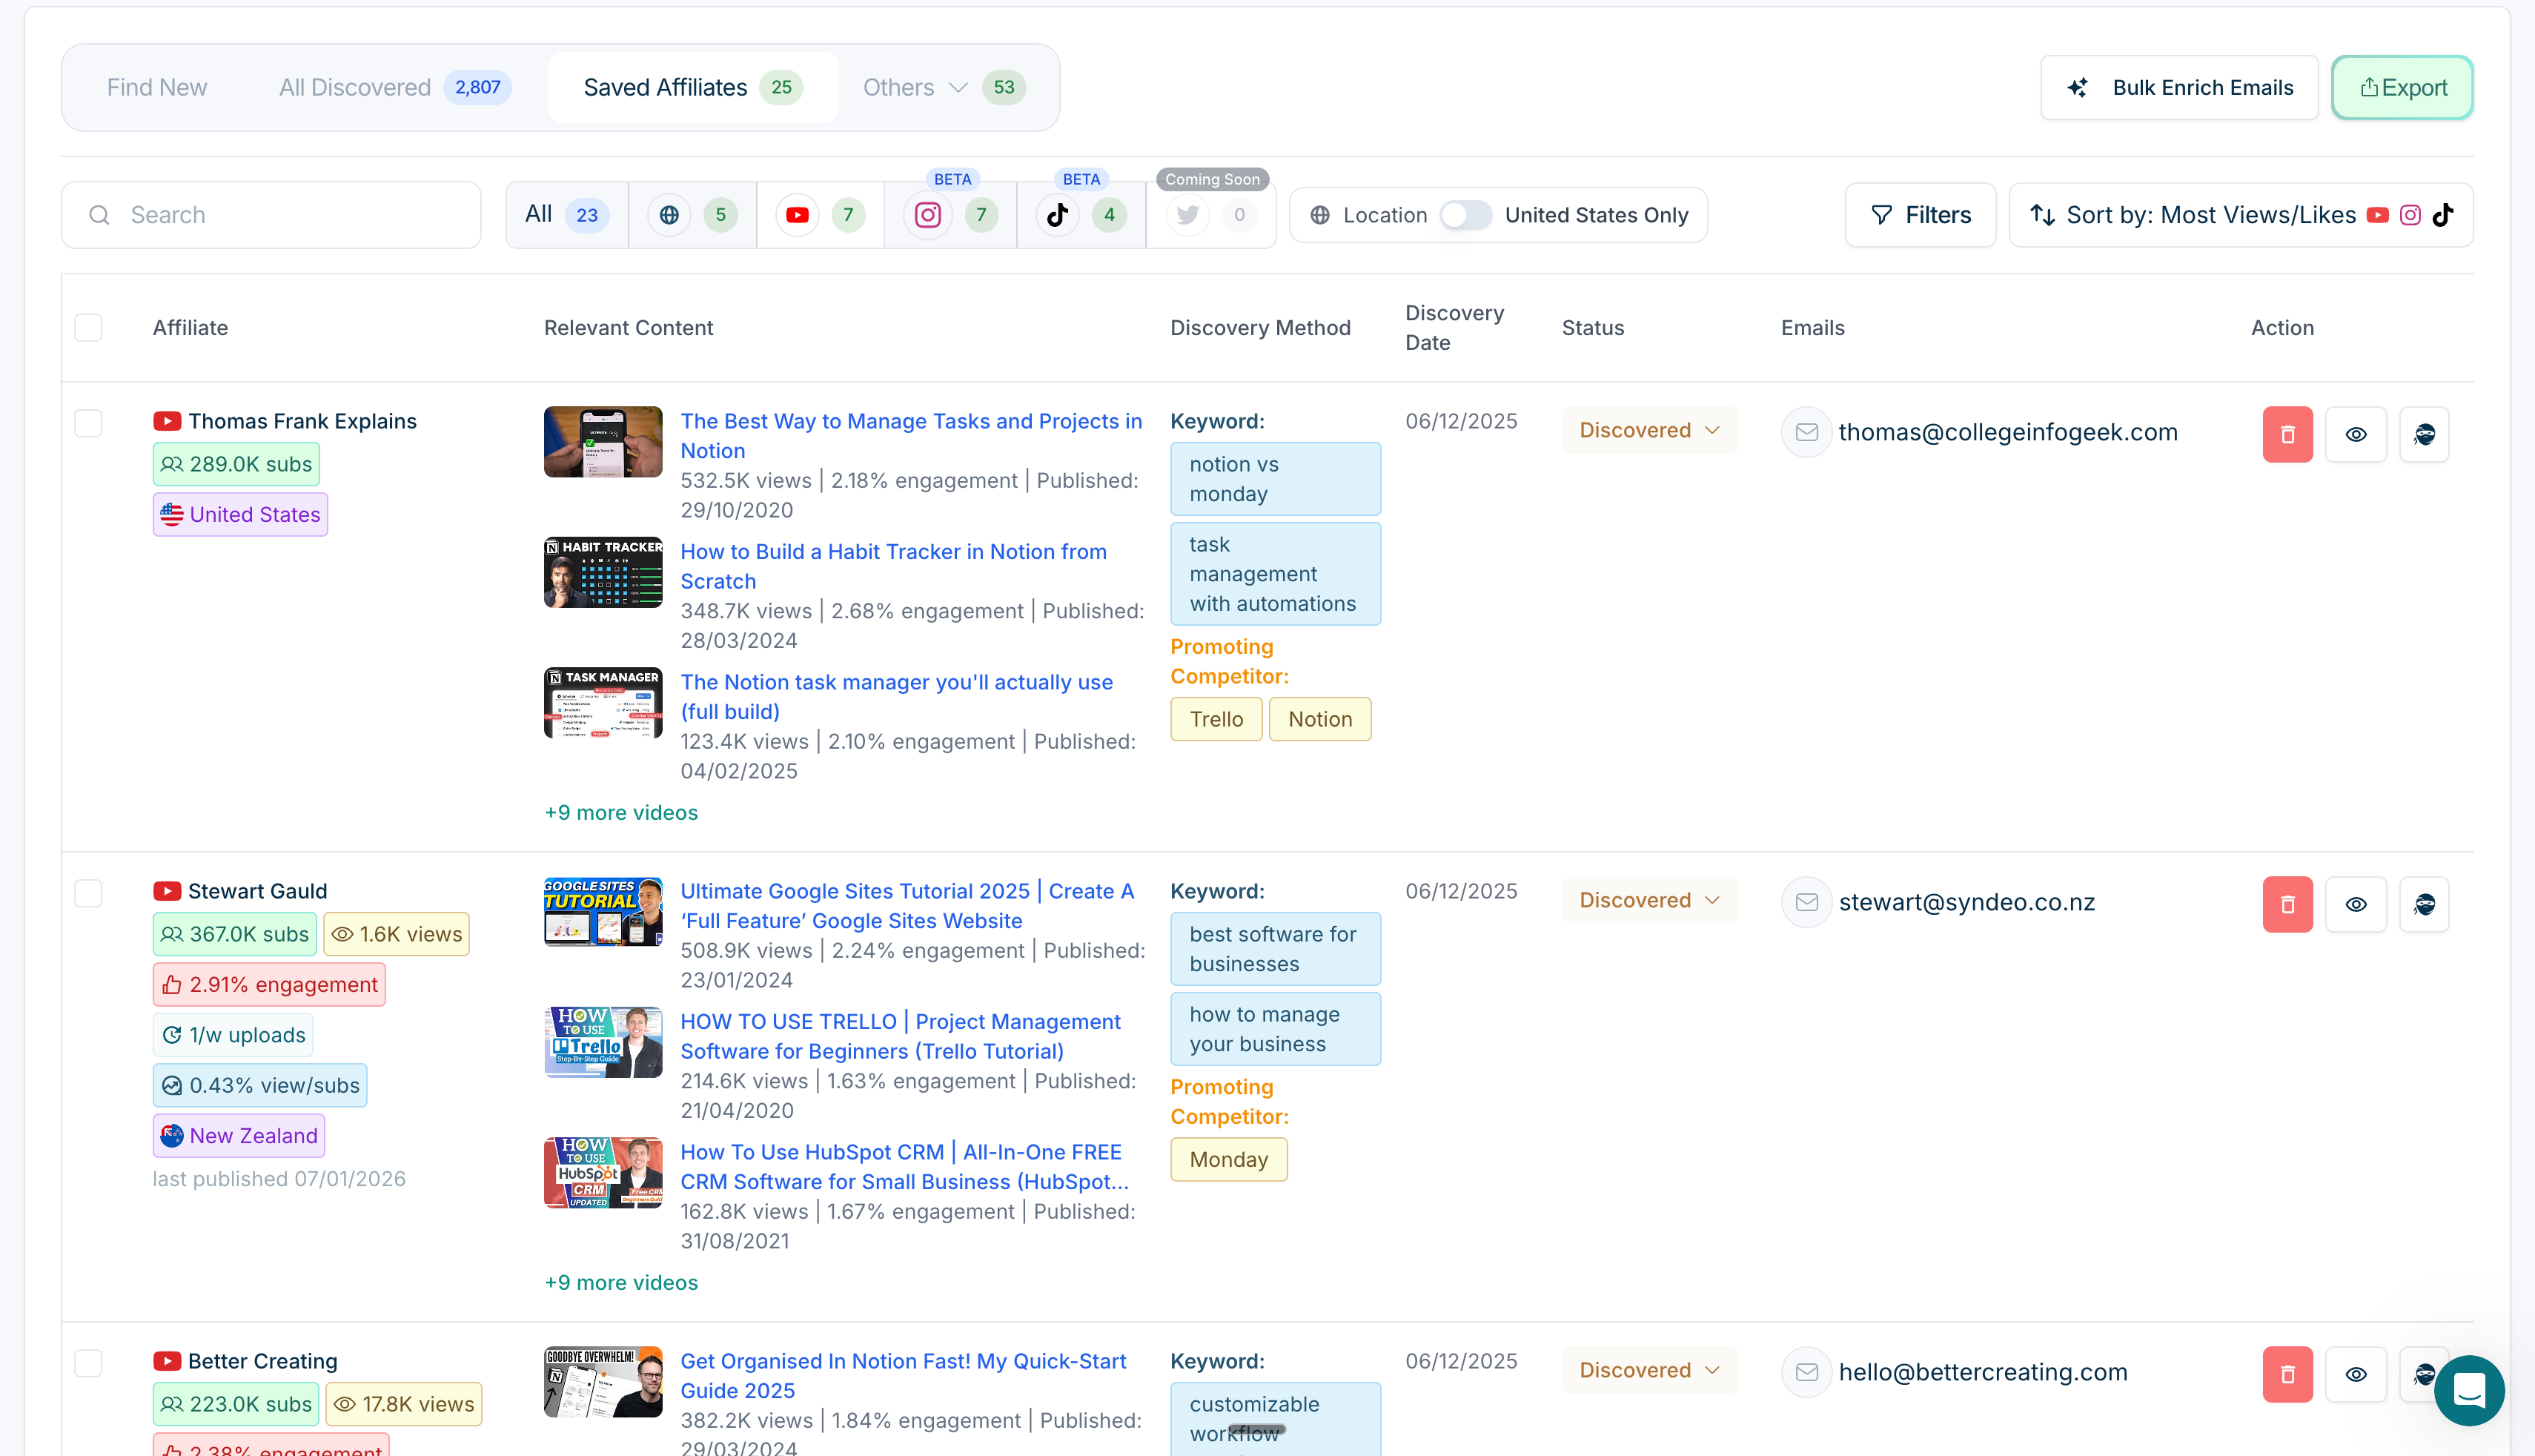Select the All Discovered tab

click(356, 87)
